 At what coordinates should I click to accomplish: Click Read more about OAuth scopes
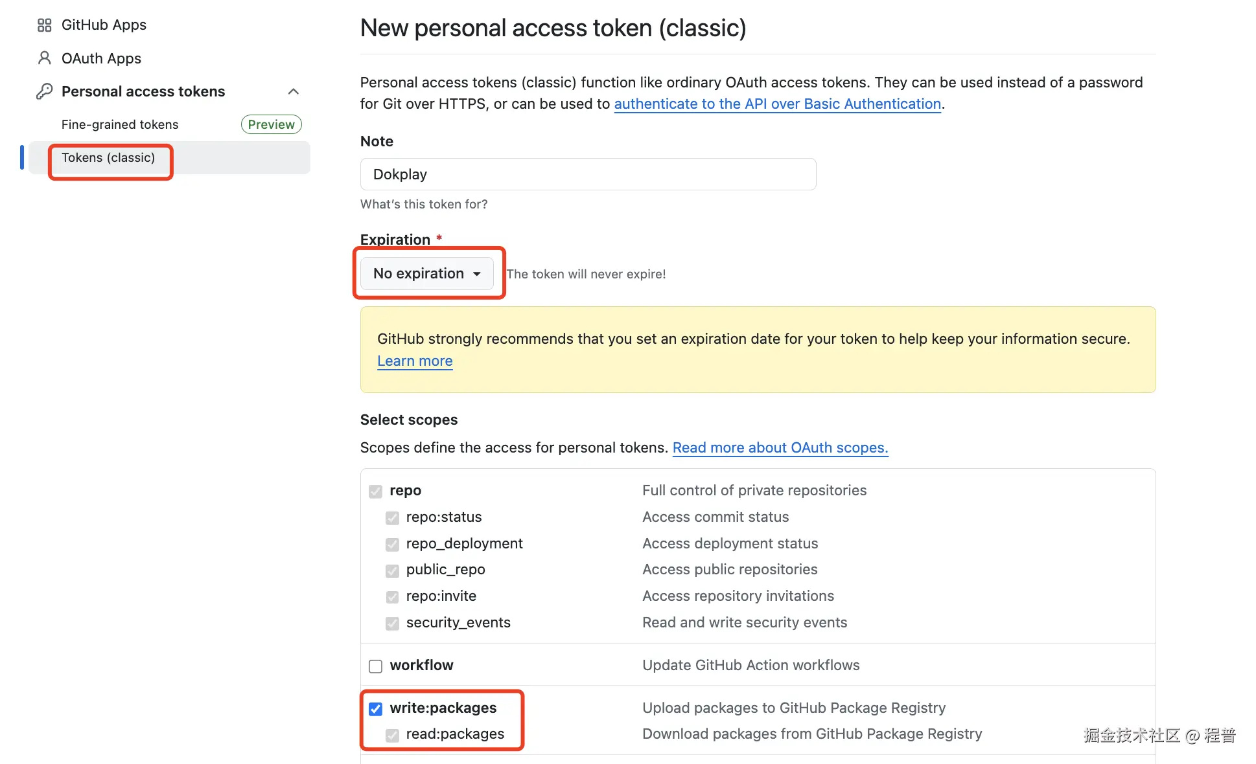pos(780,447)
